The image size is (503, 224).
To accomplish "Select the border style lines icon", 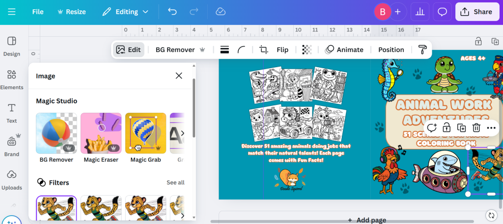I will (x=224, y=50).
